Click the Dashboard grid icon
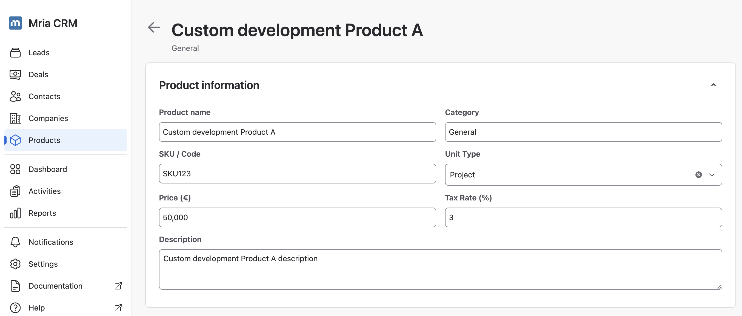 pos(15,169)
